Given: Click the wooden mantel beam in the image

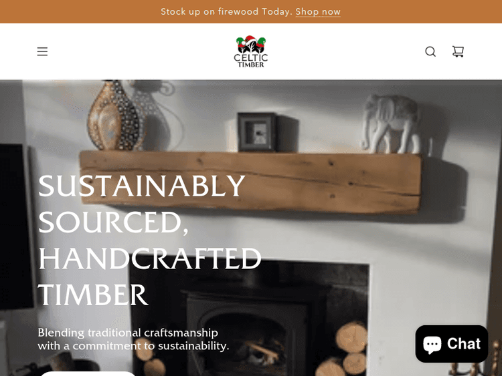Looking at the screenshot, I should [250, 182].
